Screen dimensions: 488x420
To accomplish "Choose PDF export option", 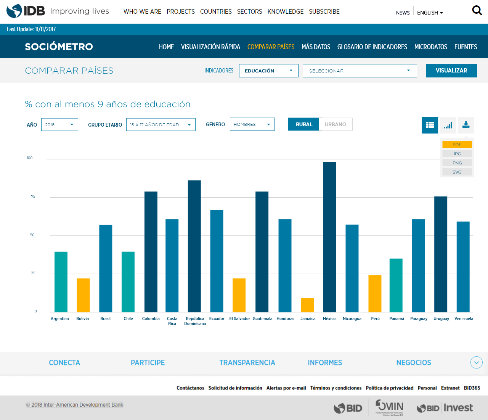I will (x=457, y=145).
